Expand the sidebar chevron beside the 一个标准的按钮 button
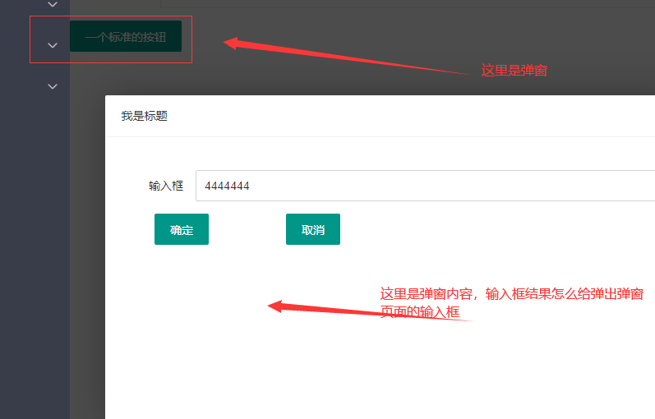Image resolution: width=655 pixels, height=419 pixels. point(53,45)
